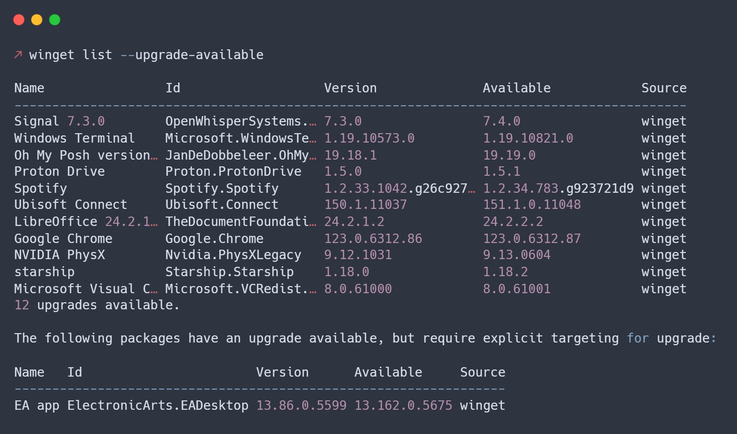Viewport: 737px width, 434px height.
Task: Click the 'Available' header in first table
Action: point(517,88)
